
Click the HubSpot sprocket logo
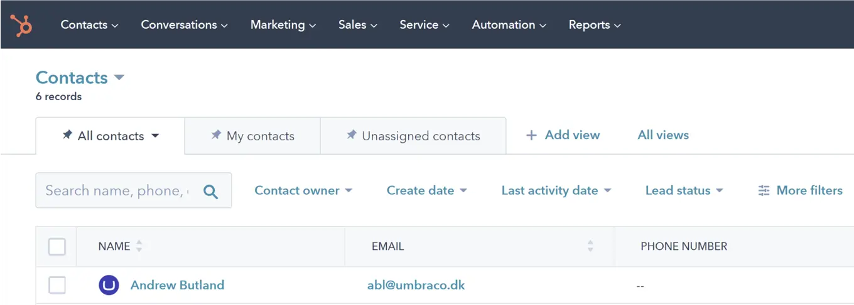[21, 25]
